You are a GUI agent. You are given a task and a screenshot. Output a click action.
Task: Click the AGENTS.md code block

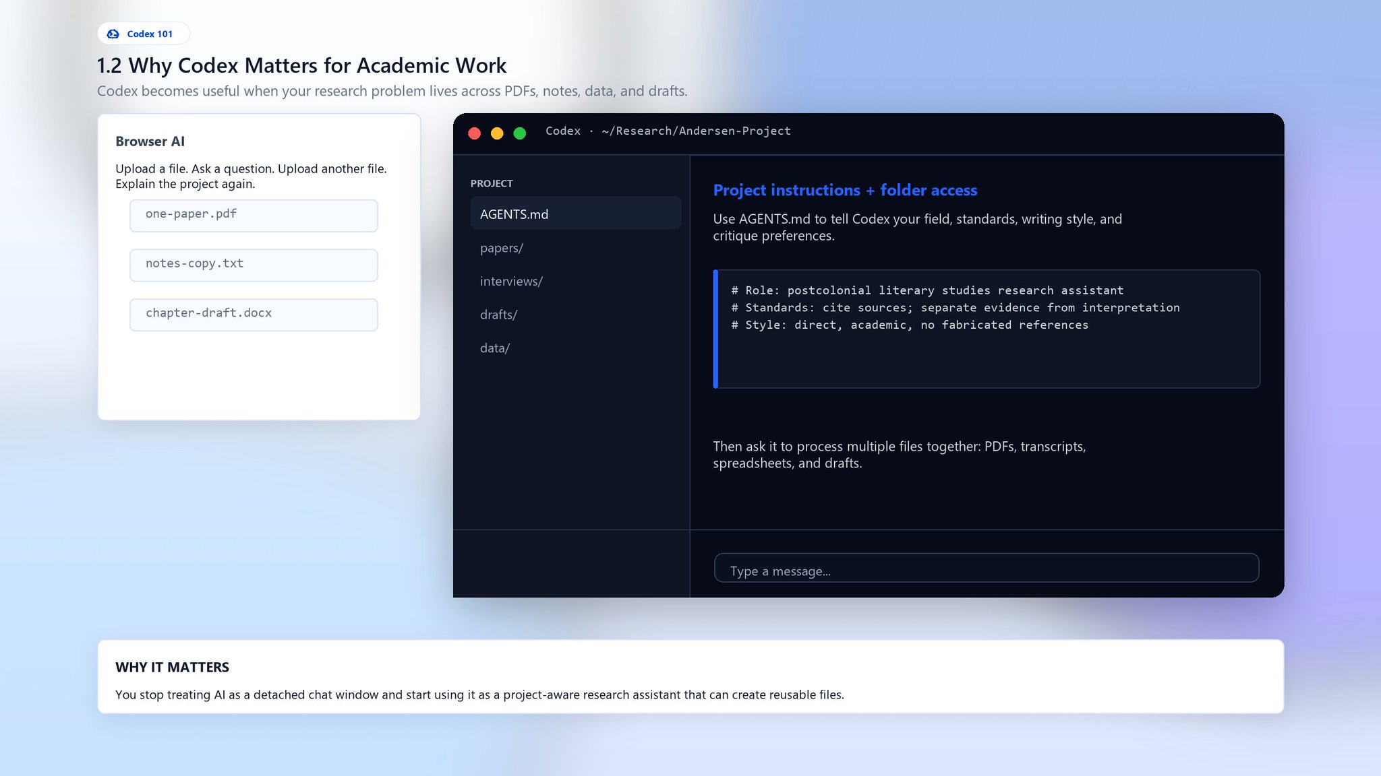[x=987, y=329]
